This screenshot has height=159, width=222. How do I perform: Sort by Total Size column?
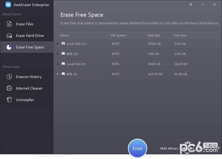pyautogui.click(x=153, y=35)
